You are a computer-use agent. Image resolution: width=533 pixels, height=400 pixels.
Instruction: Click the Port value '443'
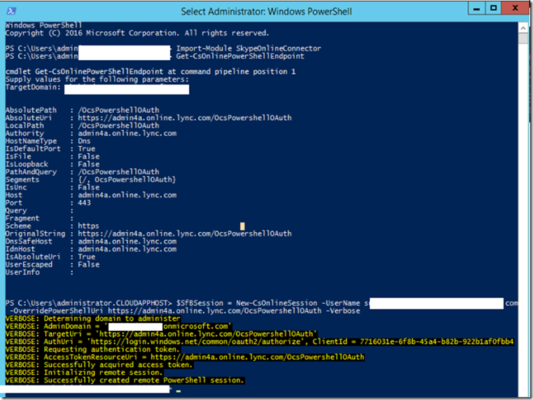(x=84, y=203)
